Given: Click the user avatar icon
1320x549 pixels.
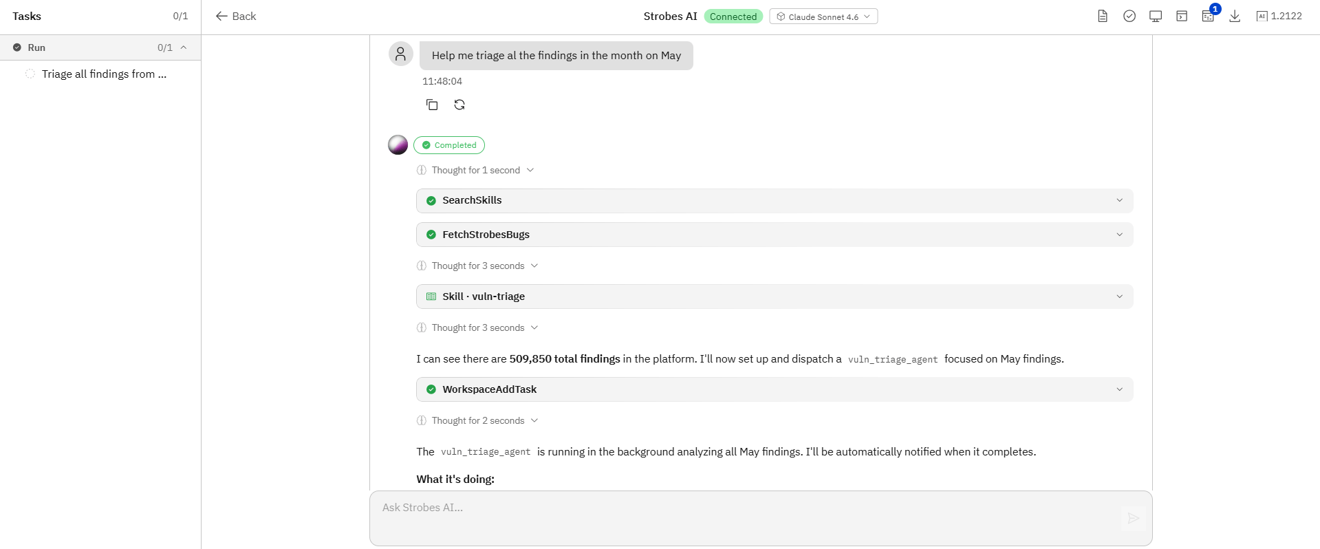Looking at the screenshot, I should coord(401,54).
